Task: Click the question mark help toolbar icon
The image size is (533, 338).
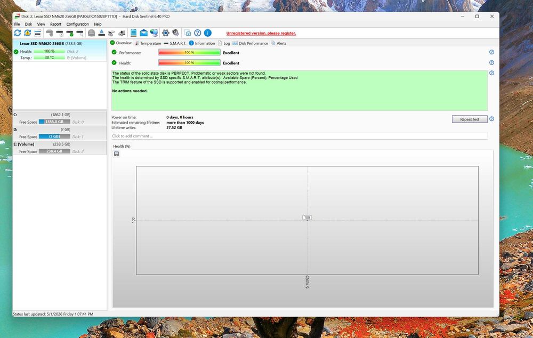Action: 198,33
